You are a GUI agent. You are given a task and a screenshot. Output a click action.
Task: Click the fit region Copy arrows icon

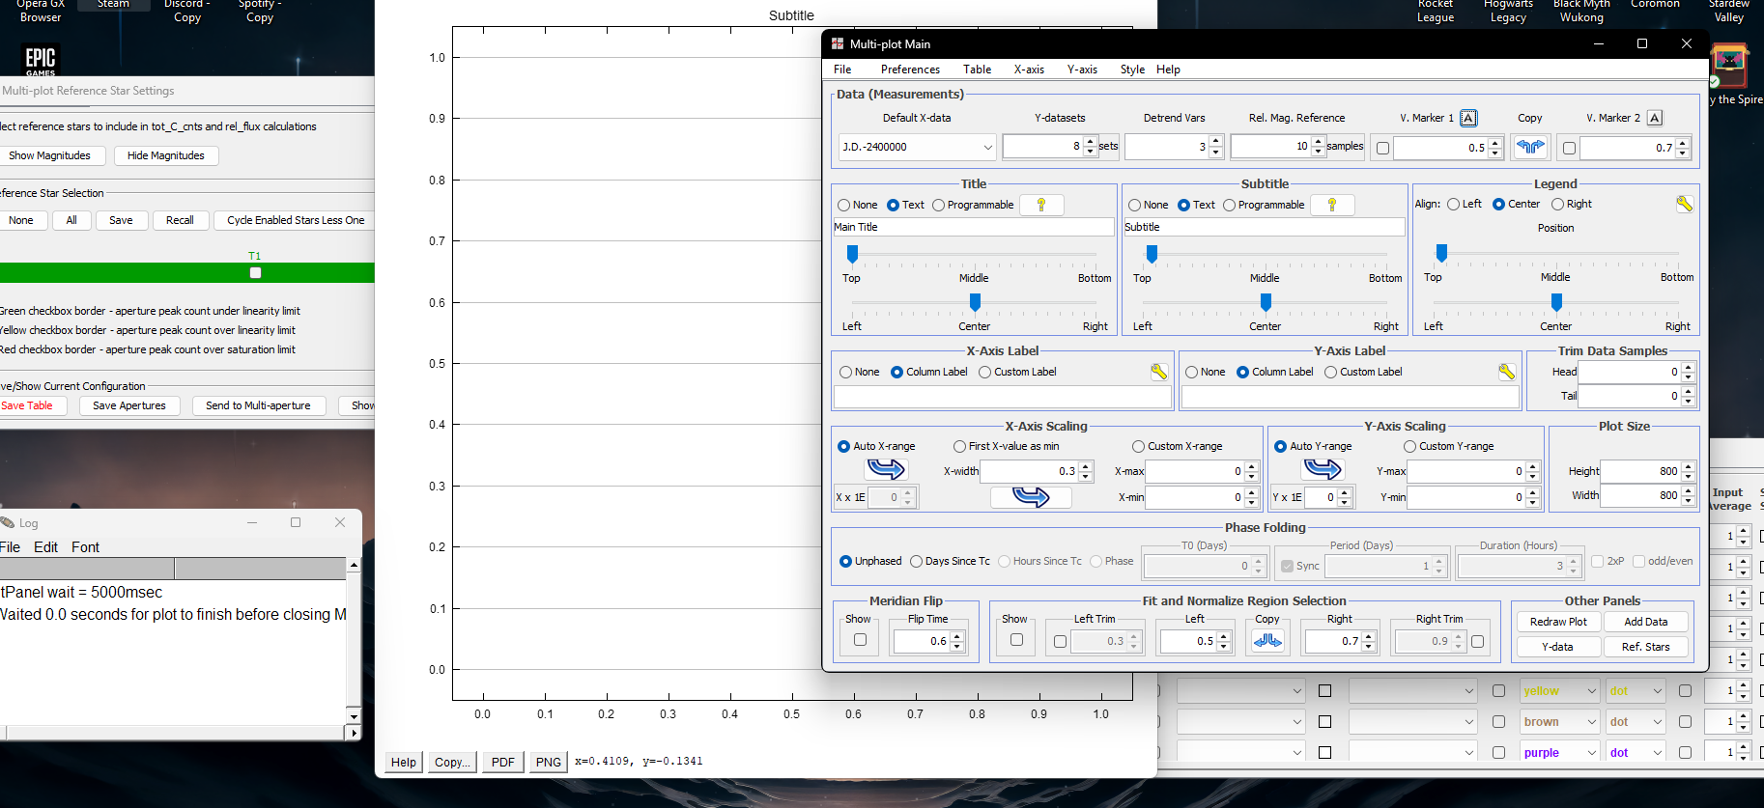click(1267, 641)
